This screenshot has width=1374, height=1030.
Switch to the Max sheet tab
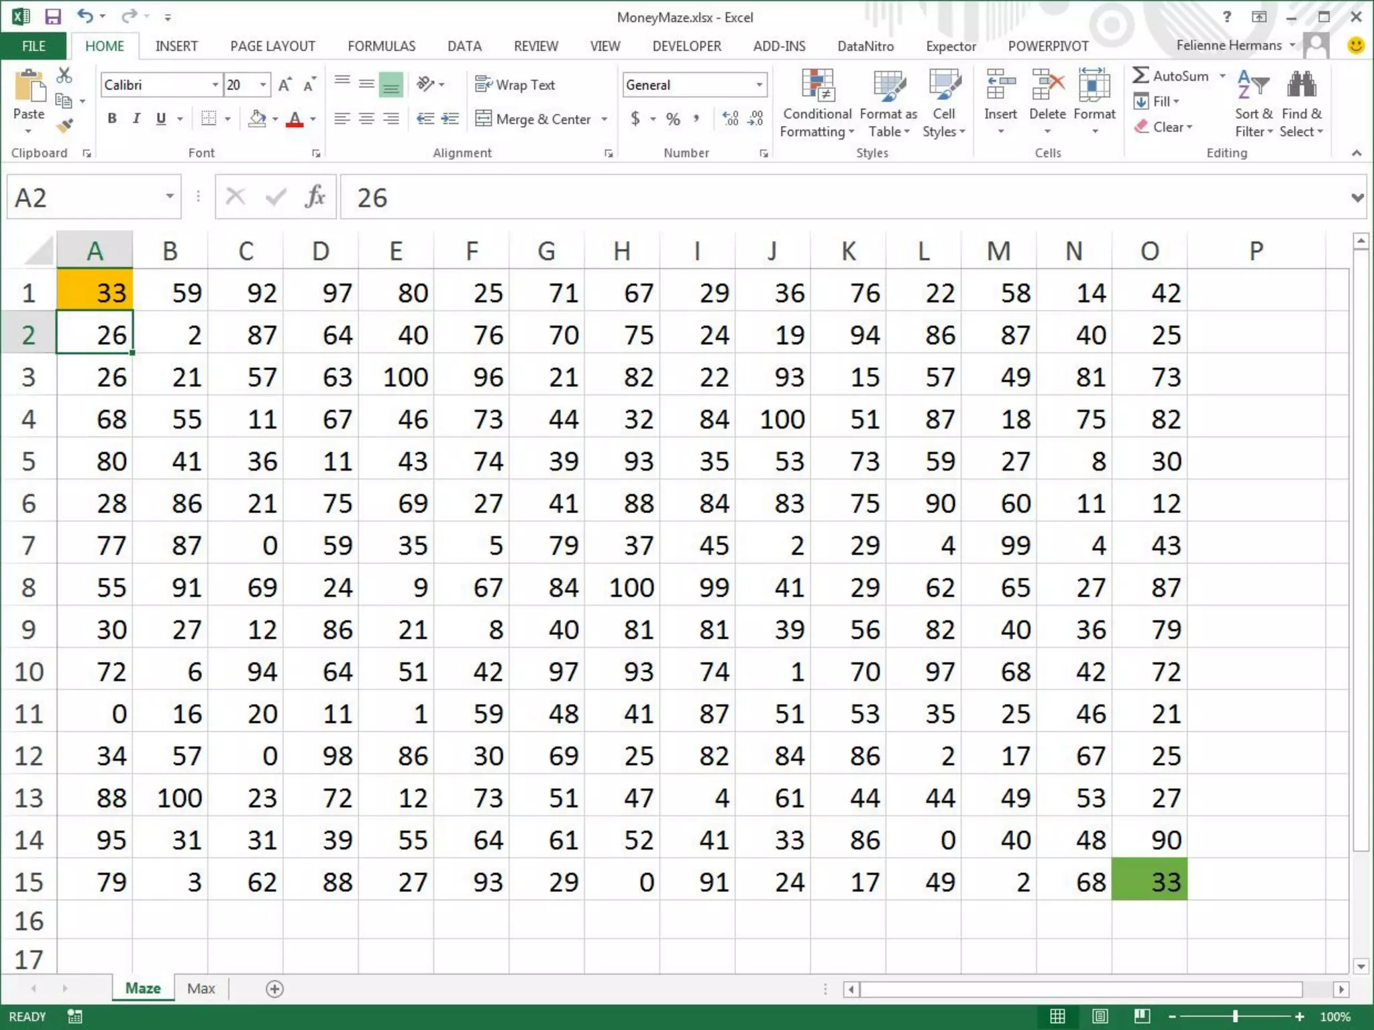tap(201, 988)
